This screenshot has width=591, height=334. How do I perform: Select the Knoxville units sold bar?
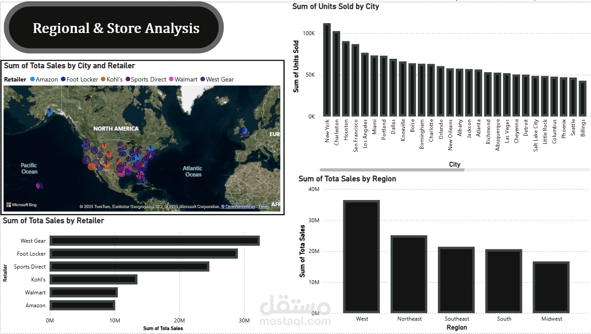pos(403,89)
